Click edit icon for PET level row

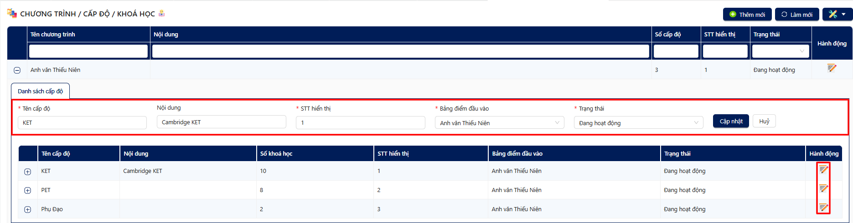tap(823, 188)
